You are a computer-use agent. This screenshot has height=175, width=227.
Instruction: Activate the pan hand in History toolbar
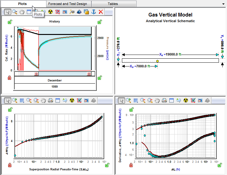[x=22, y=12]
